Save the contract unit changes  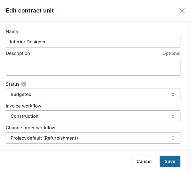point(170,161)
